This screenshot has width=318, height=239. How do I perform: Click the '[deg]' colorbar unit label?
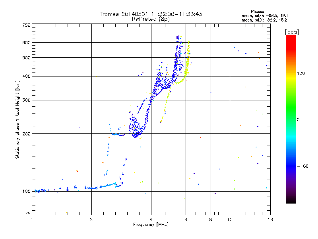click(292, 32)
